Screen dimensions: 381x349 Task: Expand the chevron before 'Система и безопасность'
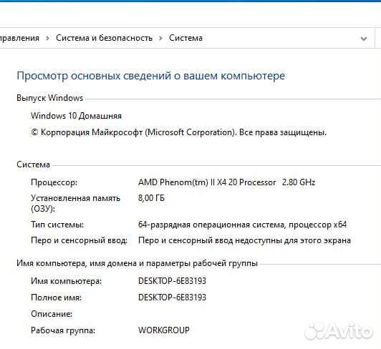tap(47, 39)
